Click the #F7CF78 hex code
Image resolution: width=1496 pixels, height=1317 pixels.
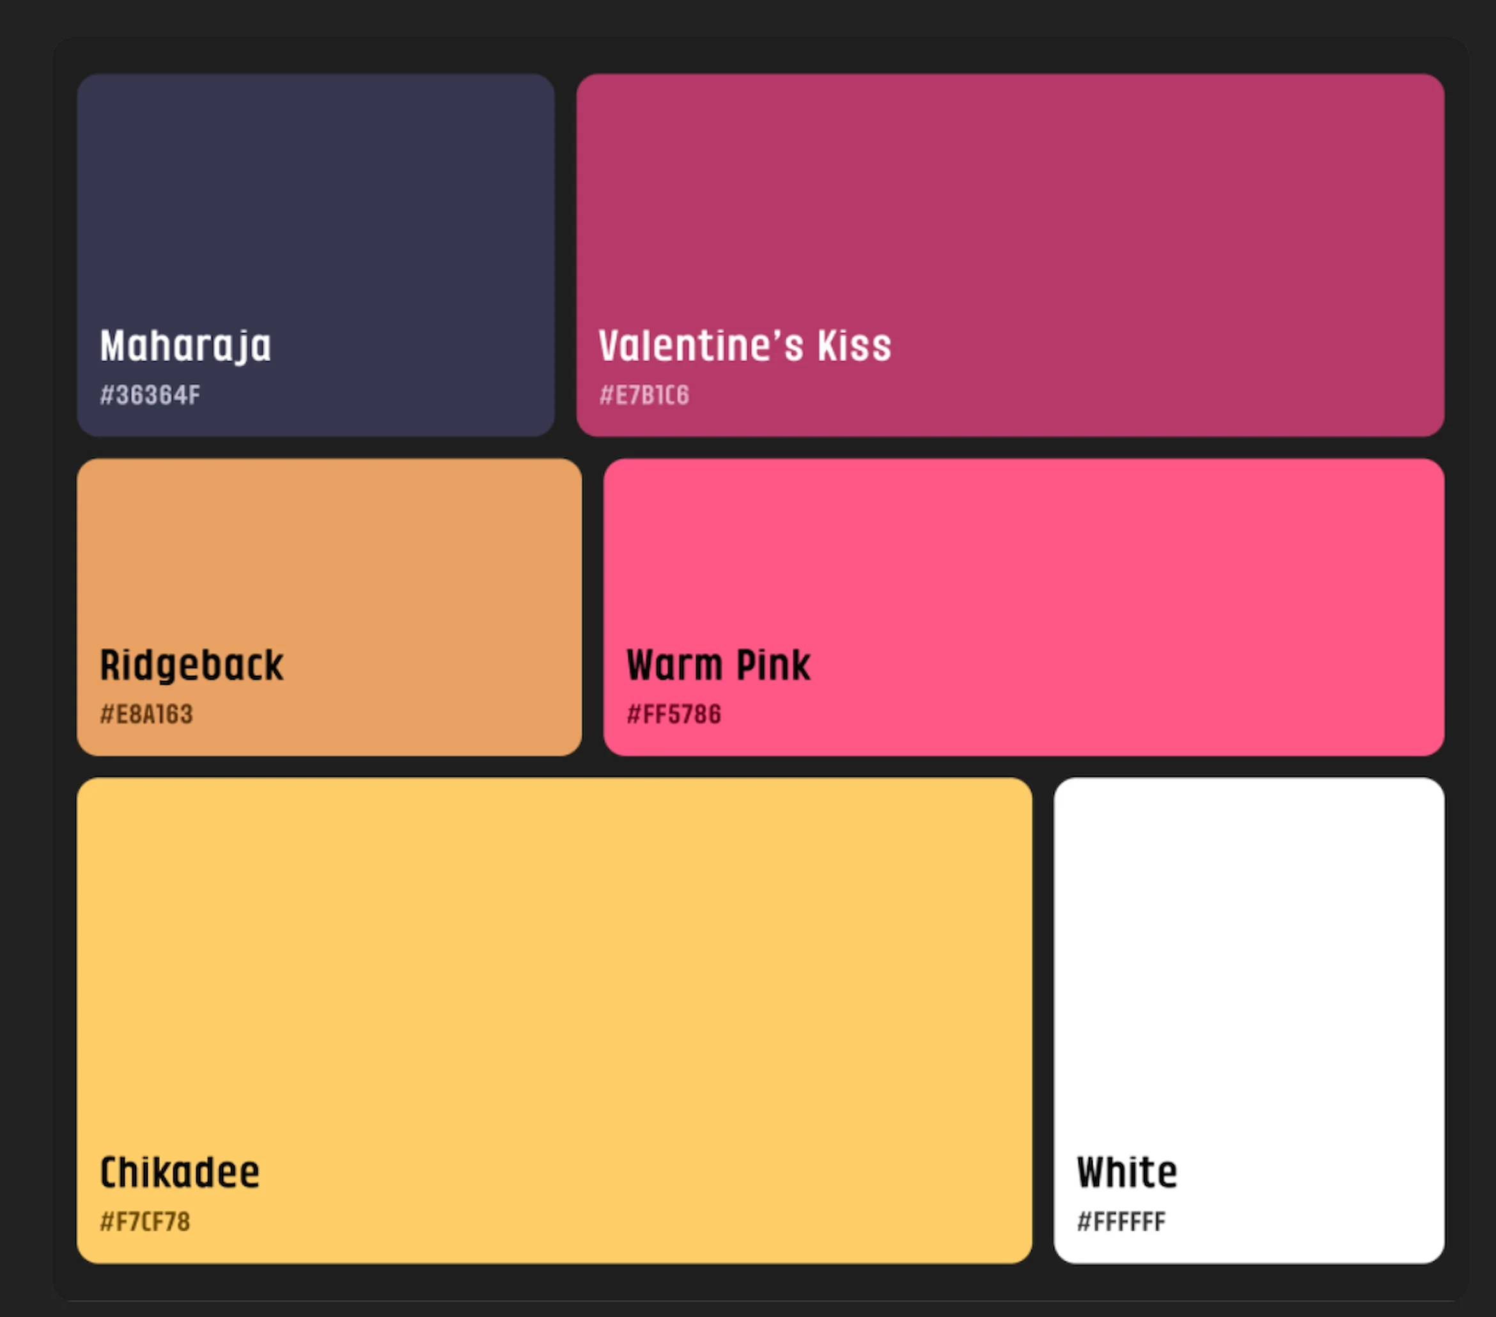145,1222
